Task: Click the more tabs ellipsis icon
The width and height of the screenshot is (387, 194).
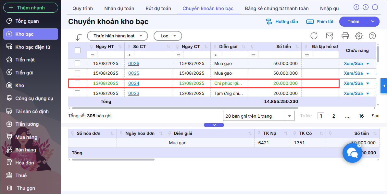Action: coord(375,7)
